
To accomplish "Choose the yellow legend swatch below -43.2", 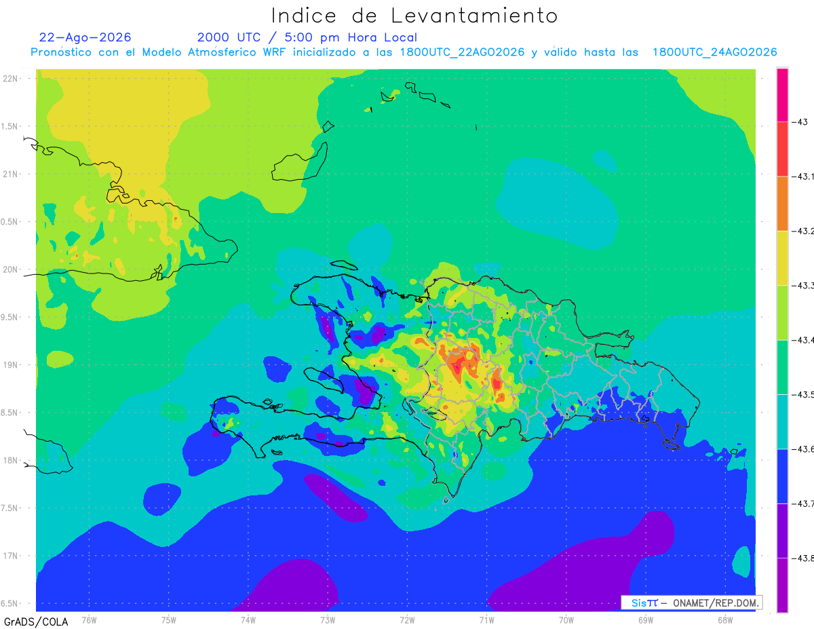I will point(782,258).
